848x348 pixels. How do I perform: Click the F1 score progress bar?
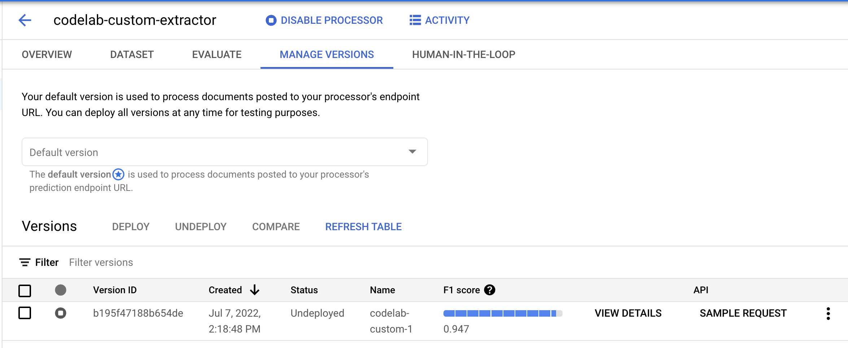tap(502, 313)
